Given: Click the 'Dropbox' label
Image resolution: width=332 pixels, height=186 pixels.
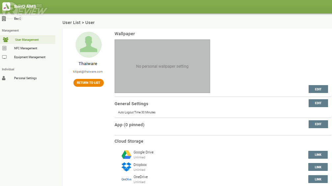Looking at the screenshot, I should click(140, 165).
